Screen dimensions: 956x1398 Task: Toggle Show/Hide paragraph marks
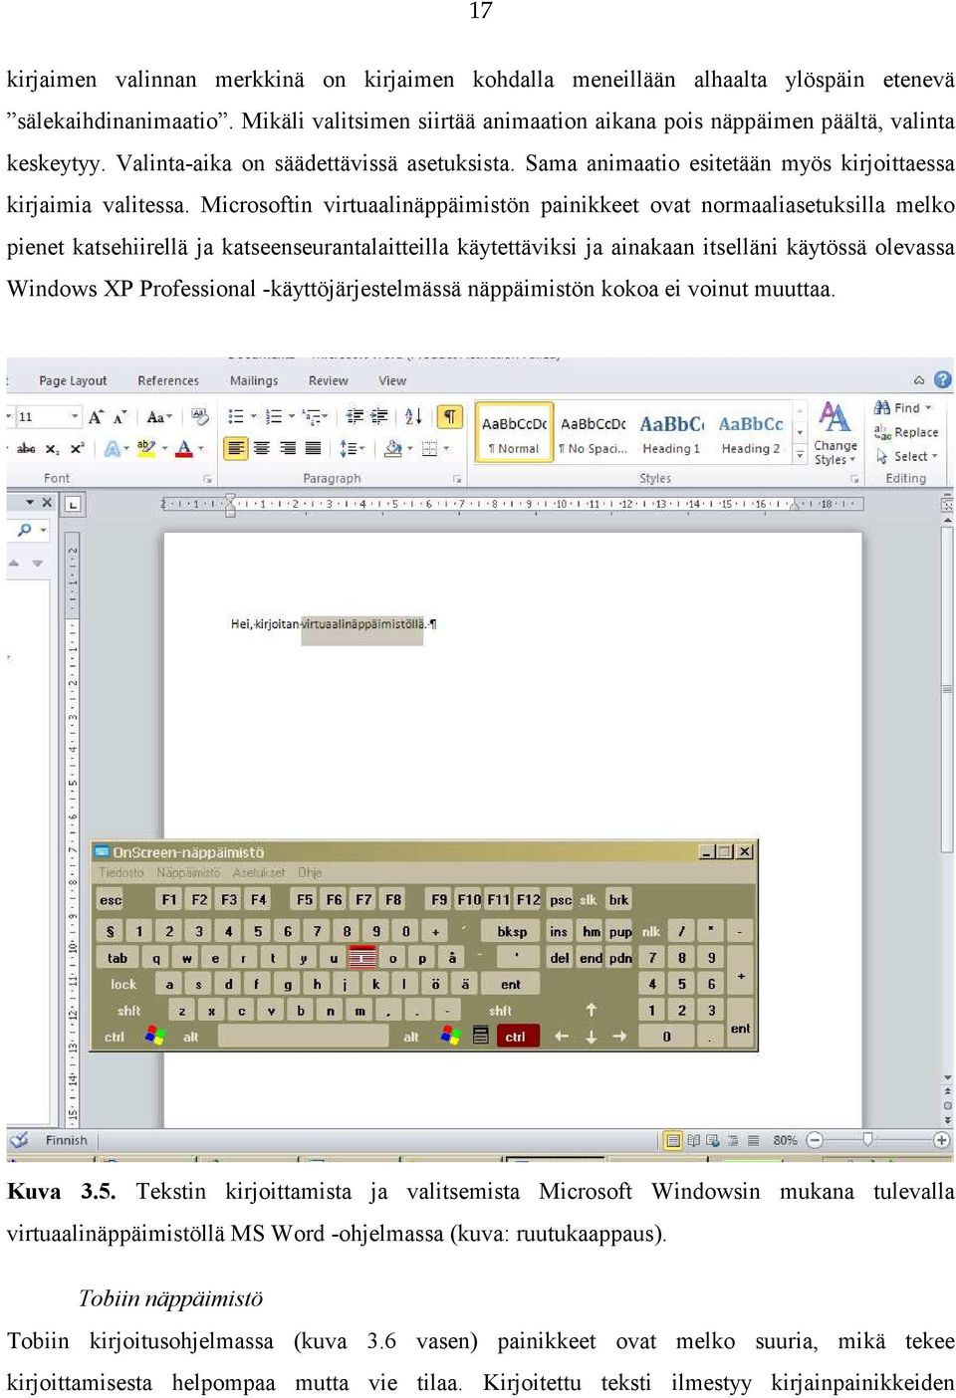click(x=450, y=416)
